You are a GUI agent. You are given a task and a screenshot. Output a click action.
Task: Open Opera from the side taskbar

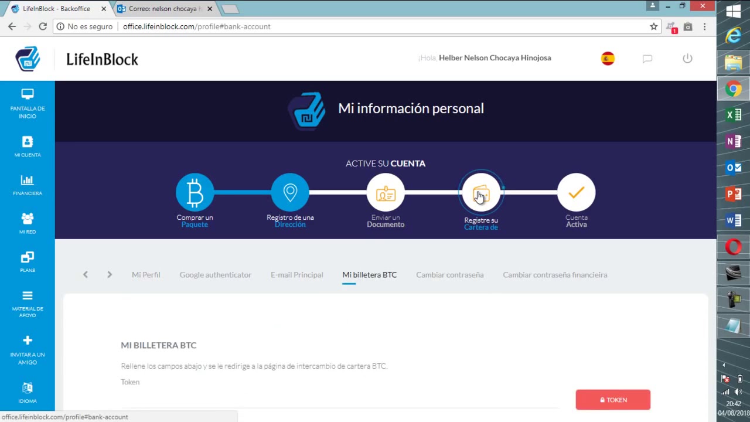pos(734,247)
